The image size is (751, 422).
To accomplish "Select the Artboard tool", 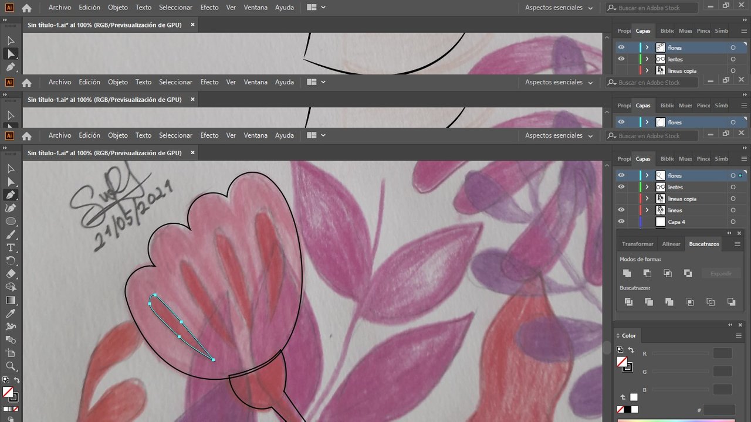I will point(11,353).
